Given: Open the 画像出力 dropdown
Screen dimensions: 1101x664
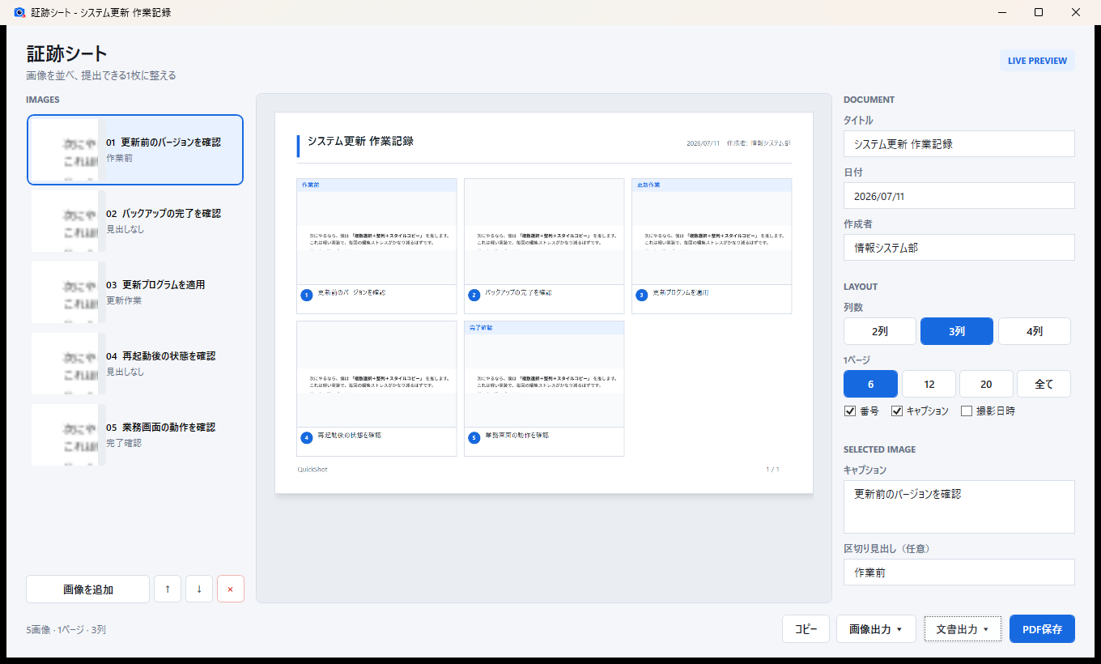Looking at the screenshot, I should (x=876, y=629).
